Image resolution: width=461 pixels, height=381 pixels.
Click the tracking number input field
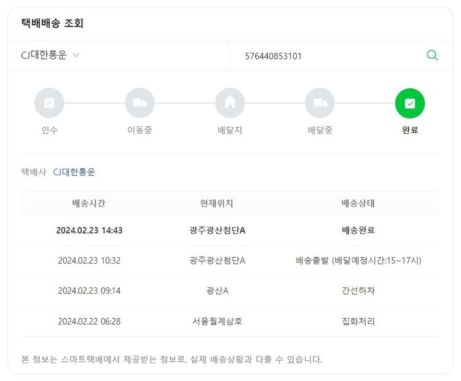click(326, 56)
